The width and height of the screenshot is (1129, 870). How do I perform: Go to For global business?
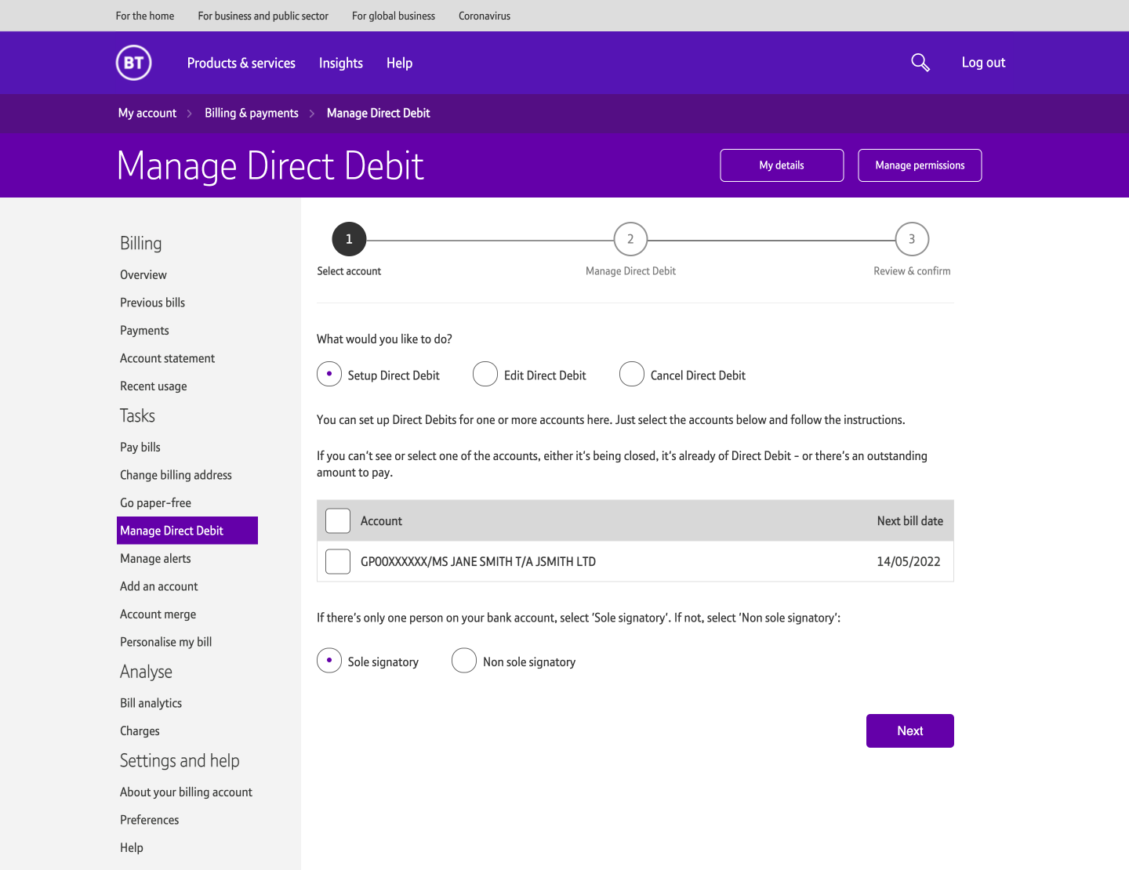click(394, 16)
